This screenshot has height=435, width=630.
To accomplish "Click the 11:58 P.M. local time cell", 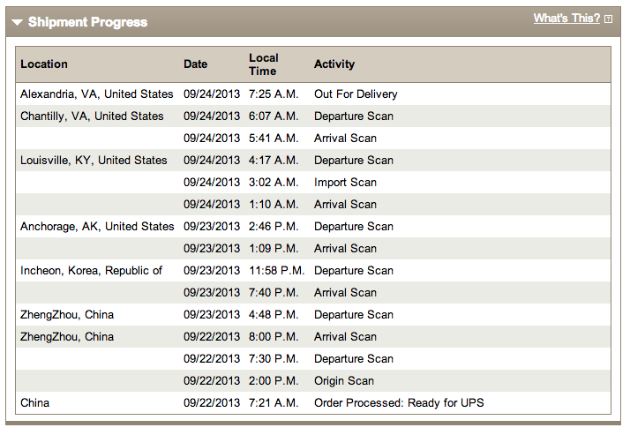I will pos(276,271).
